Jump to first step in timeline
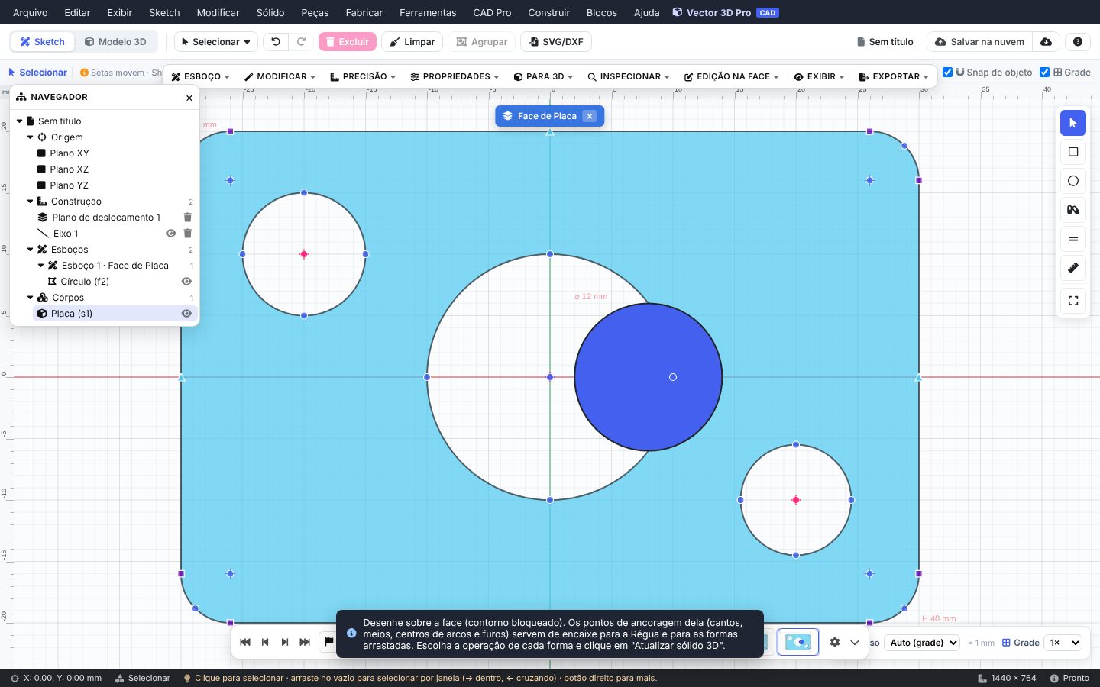 click(x=245, y=642)
